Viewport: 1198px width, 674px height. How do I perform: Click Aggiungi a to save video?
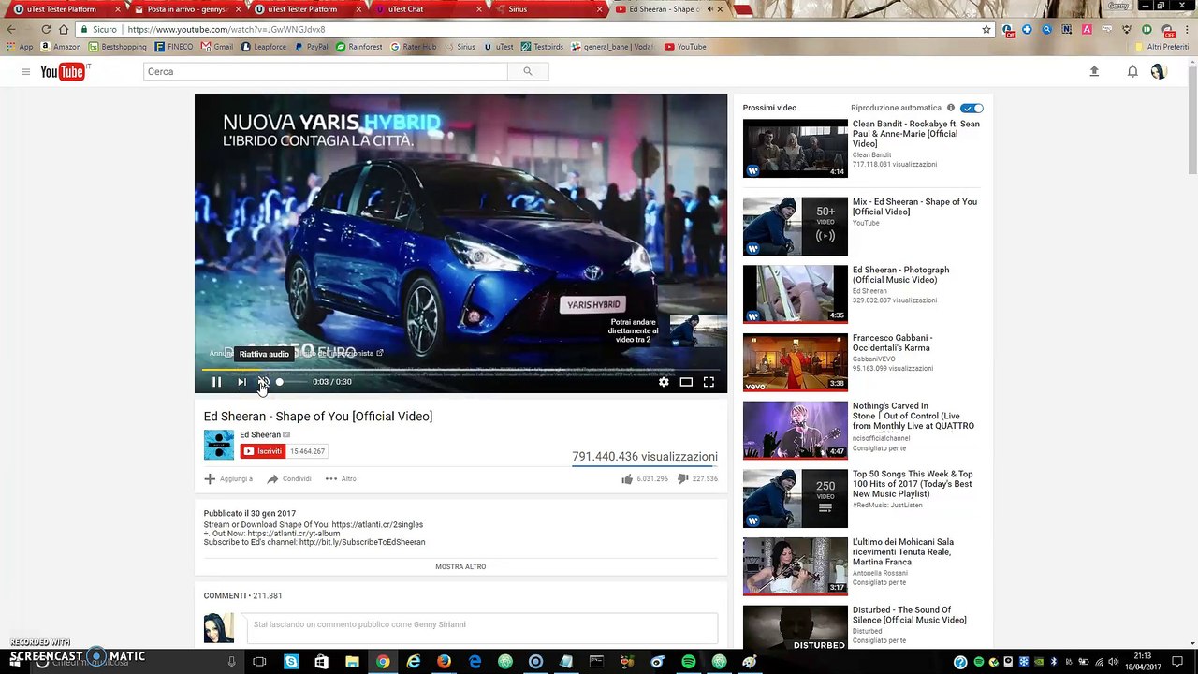point(228,478)
